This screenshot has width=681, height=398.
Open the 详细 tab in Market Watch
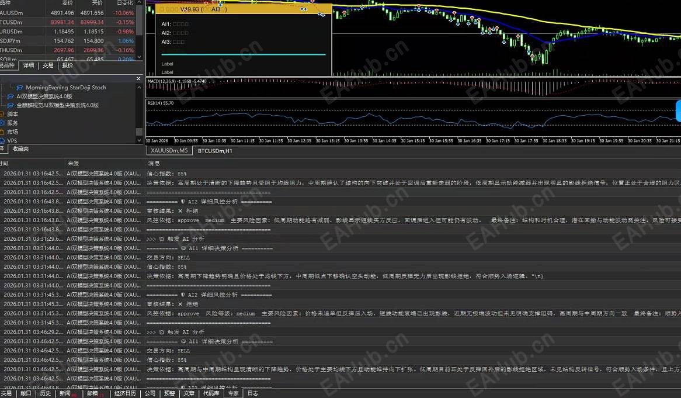coord(29,65)
